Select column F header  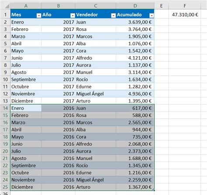coord(185,6)
